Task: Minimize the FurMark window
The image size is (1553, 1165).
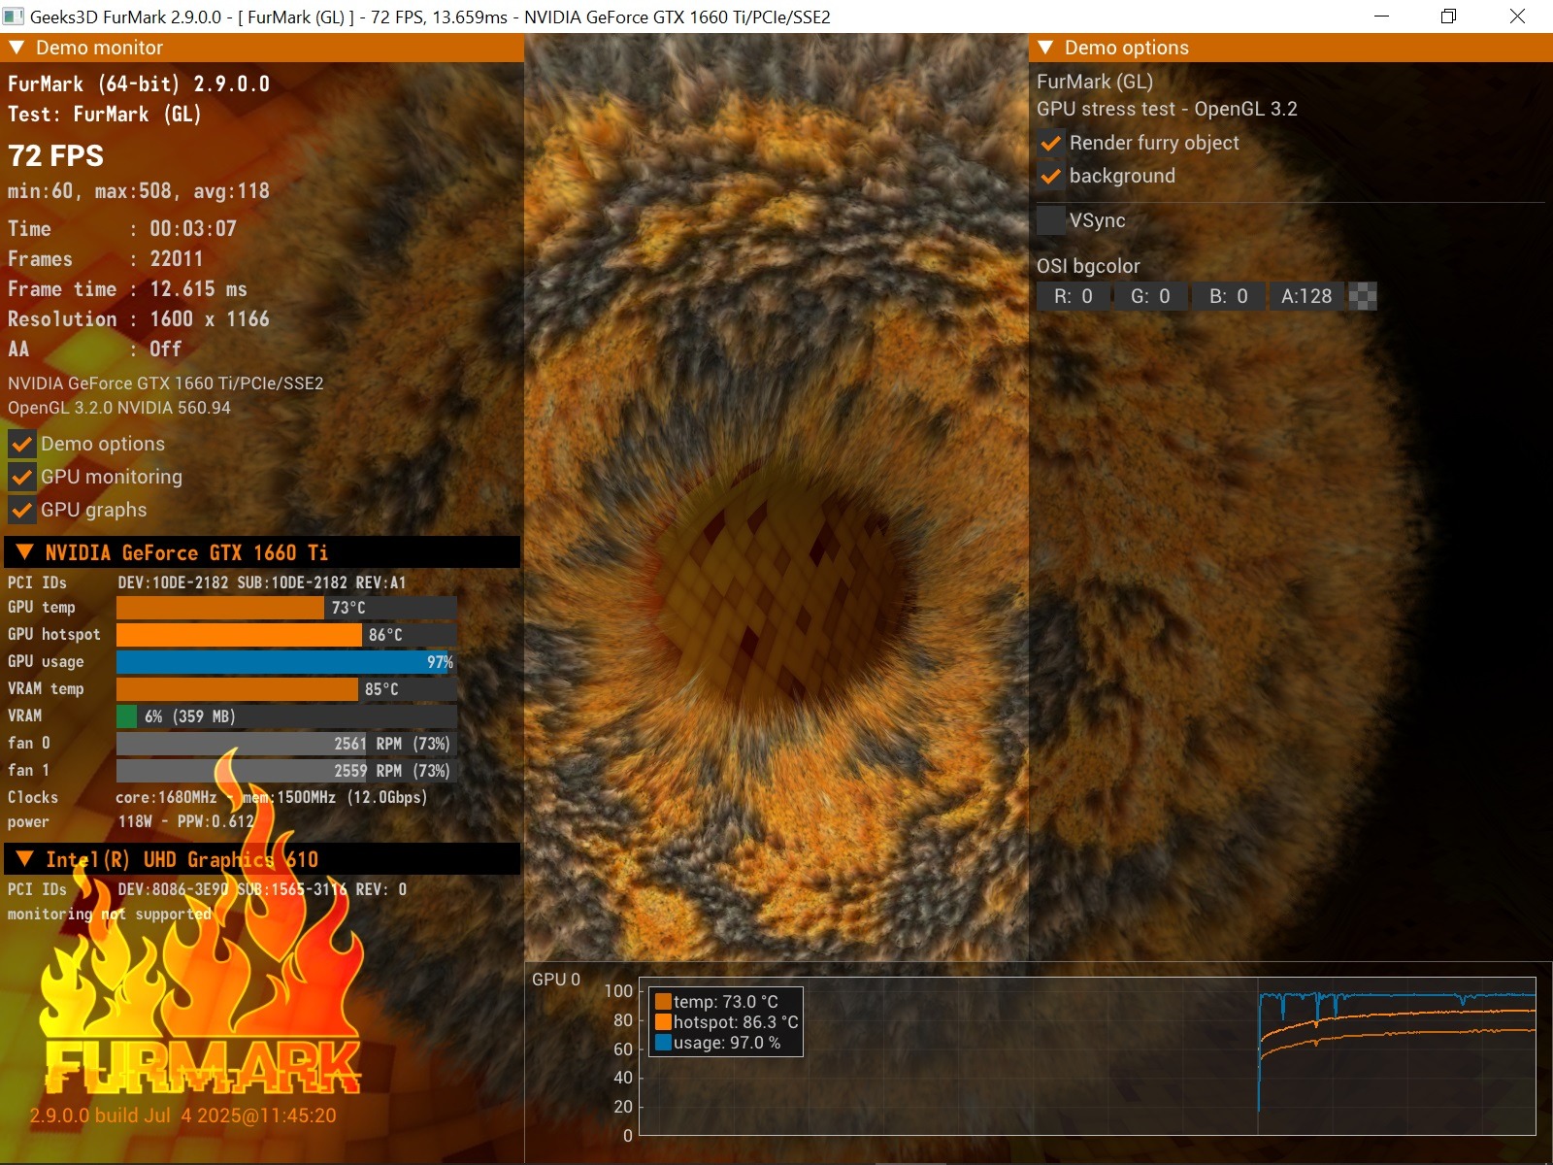Action: click(x=1382, y=17)
